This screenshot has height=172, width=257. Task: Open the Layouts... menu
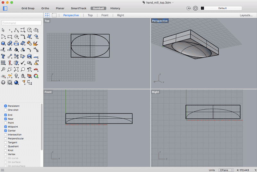pyautogui.click(x=246, y=15)
